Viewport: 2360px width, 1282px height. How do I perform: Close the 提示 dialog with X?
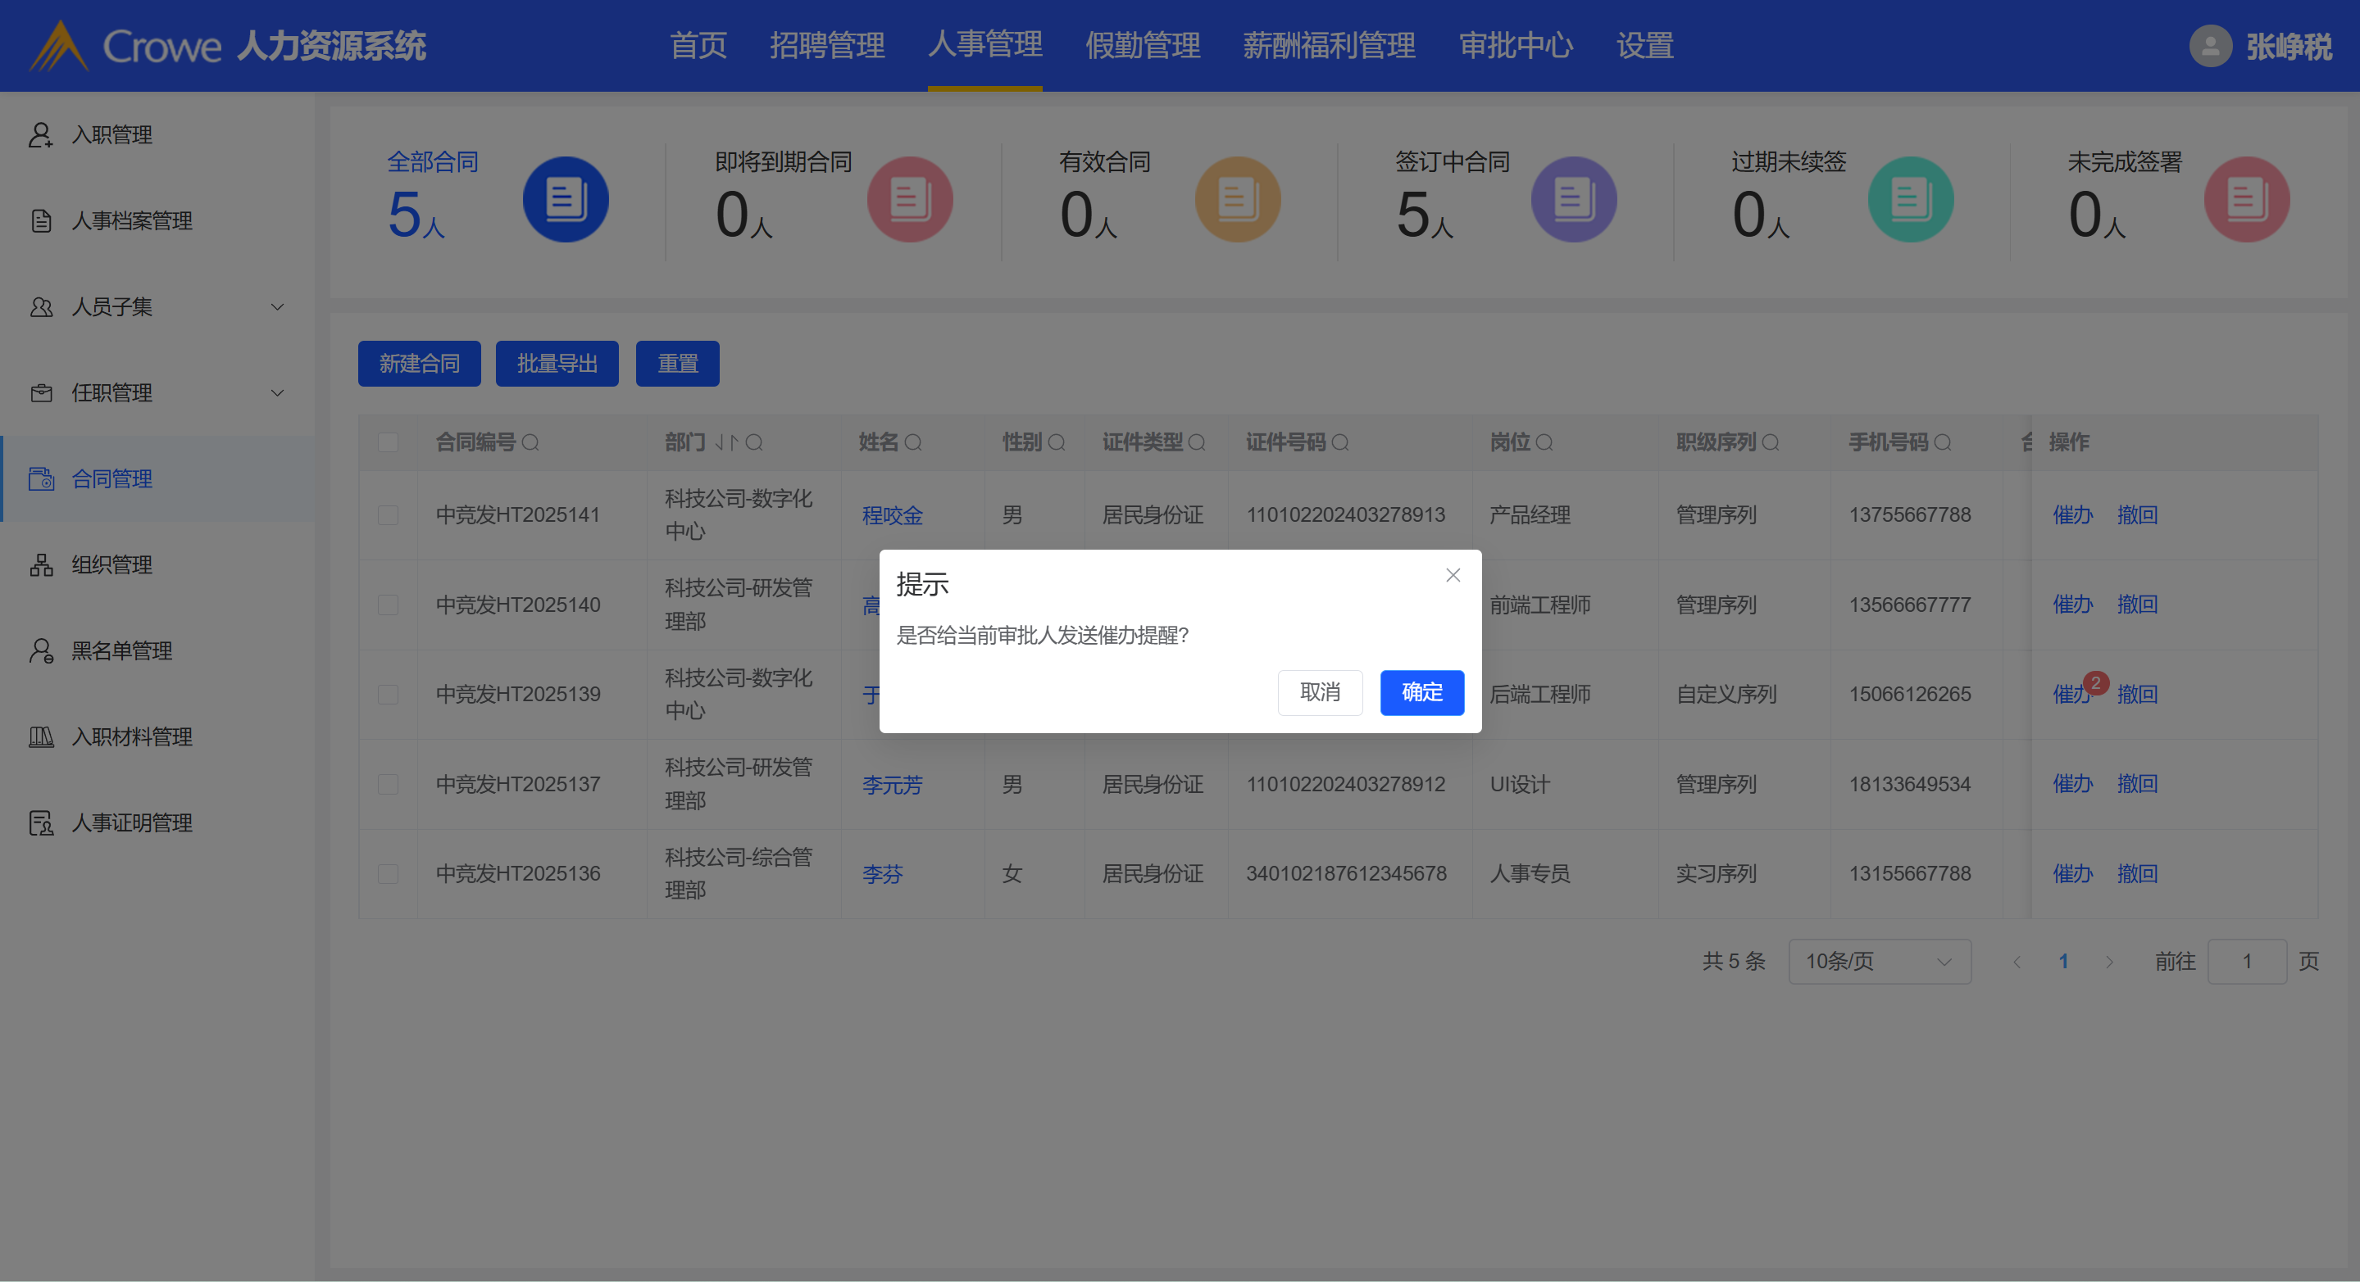[x=1452, y=575]
